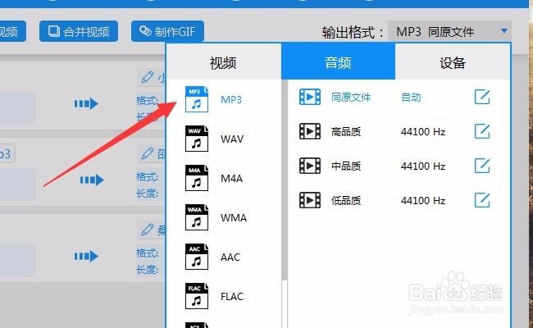
Task: Switch to the 音频 tab
Action: click(338, 61)
